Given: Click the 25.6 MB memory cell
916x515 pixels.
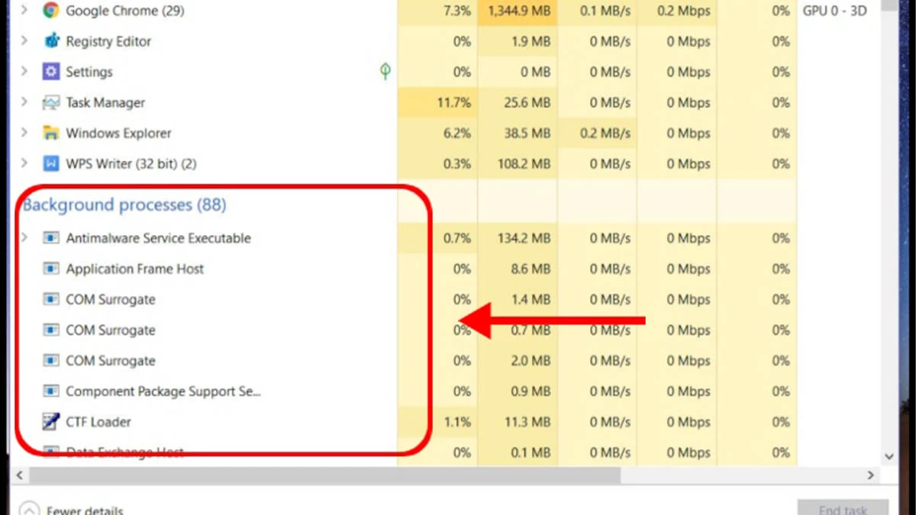Looking at the screenshot, I should (518, 102).
